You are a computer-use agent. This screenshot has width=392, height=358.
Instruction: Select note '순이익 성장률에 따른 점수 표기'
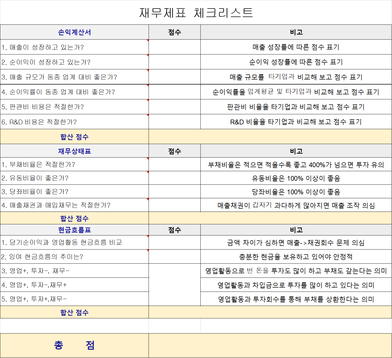[296, 62]
